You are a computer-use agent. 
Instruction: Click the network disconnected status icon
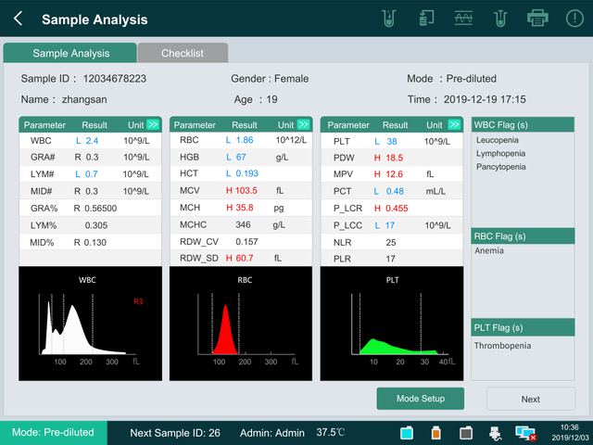[525, 433]
